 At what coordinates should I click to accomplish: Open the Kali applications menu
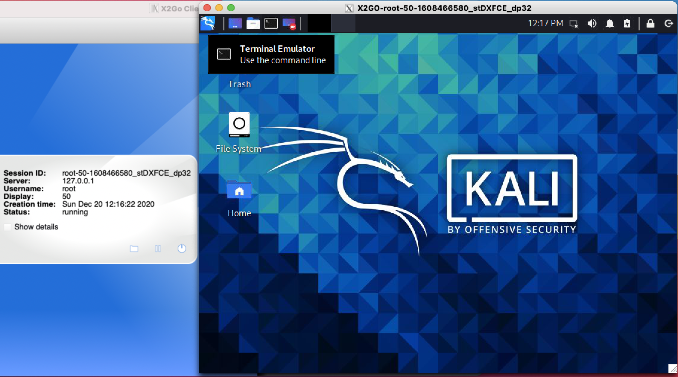(208, 23)
